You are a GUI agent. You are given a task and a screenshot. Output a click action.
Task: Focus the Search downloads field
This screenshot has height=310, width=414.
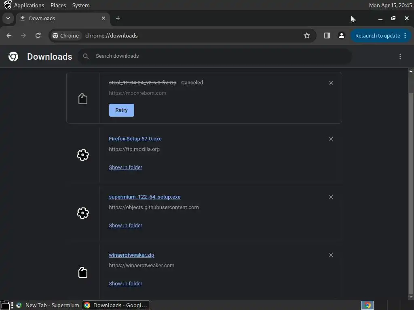coord(214,56)
